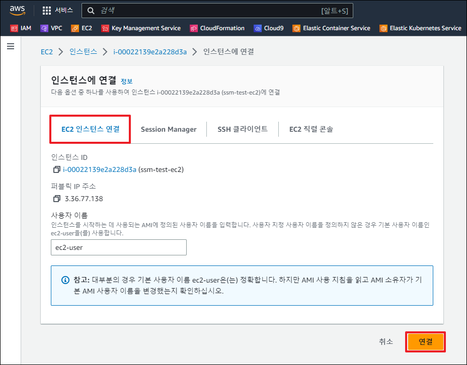This screenshot has width=467, height=365.
Task: Open the instance ID link under 인스턴스 ID
Action: (x=100, y=169)
